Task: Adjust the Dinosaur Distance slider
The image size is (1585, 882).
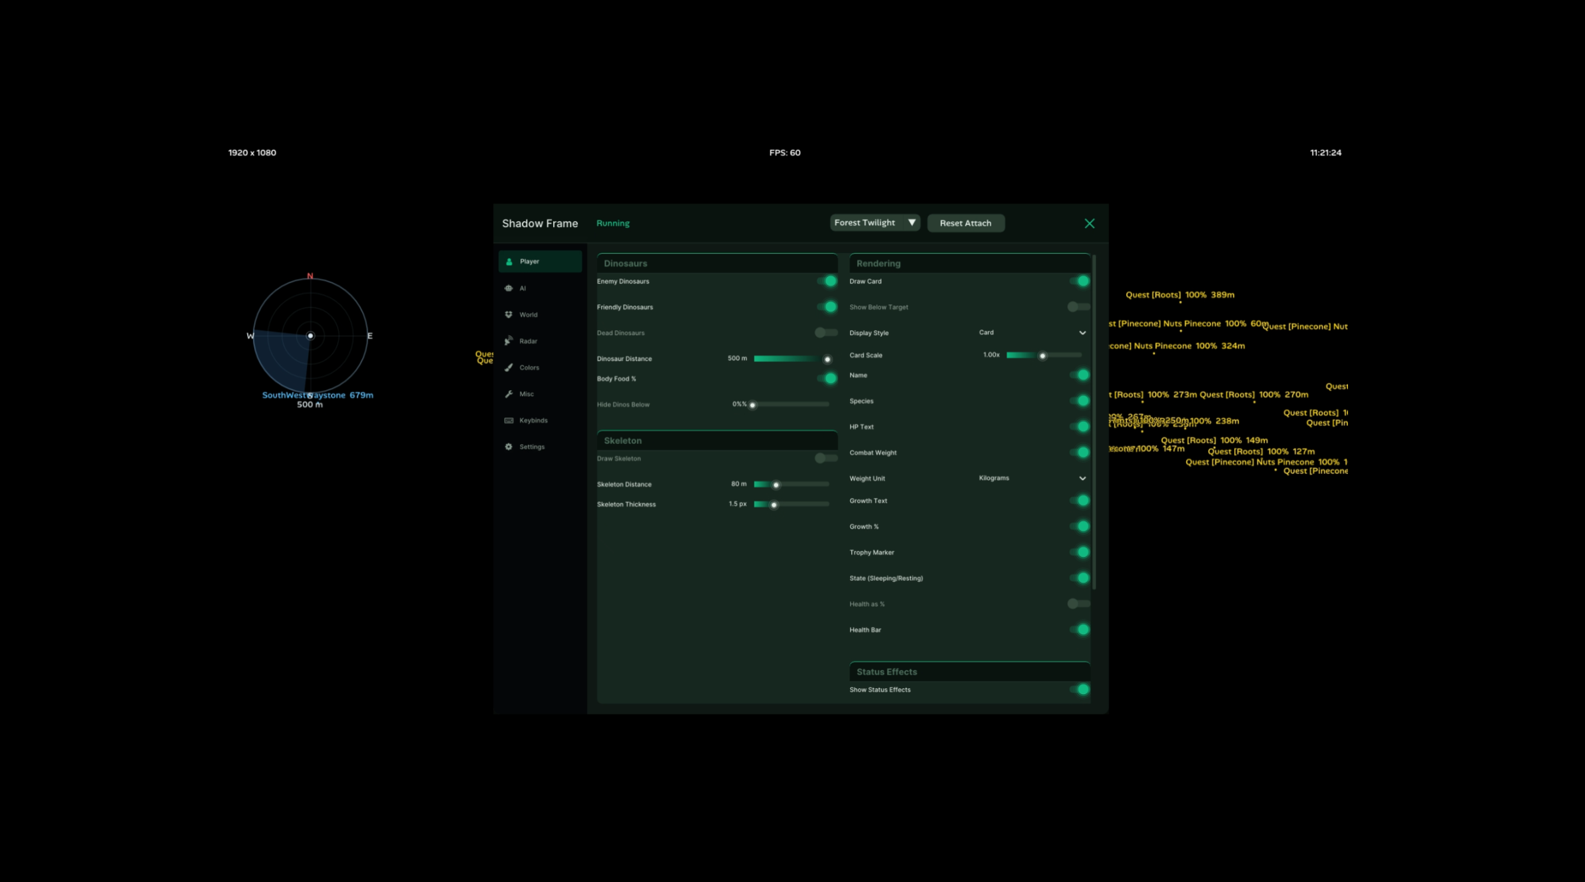Action: [x=792, y=359]
